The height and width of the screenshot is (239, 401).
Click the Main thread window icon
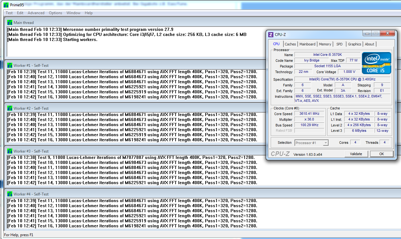tap(10, 23)
